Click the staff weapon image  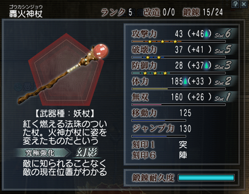[63, 75]
